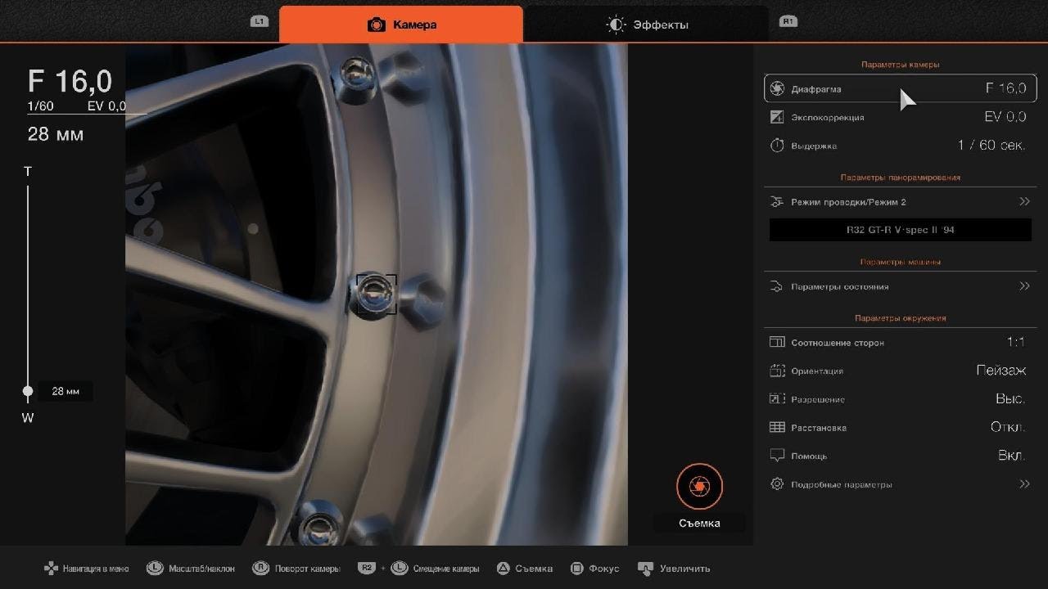Click the panning car icon beside Режим проводки

click(778, 201)
